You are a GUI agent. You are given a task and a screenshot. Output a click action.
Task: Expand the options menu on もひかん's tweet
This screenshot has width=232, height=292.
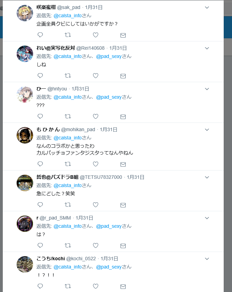(207, 130)
